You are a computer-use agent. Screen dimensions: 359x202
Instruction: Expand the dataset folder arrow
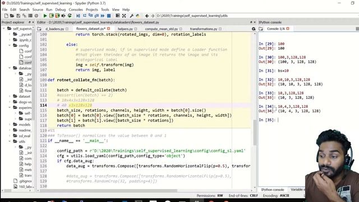(x=10, y=96)
